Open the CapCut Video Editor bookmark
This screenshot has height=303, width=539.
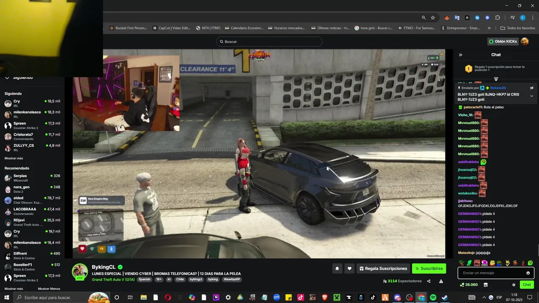coord(171,28)
